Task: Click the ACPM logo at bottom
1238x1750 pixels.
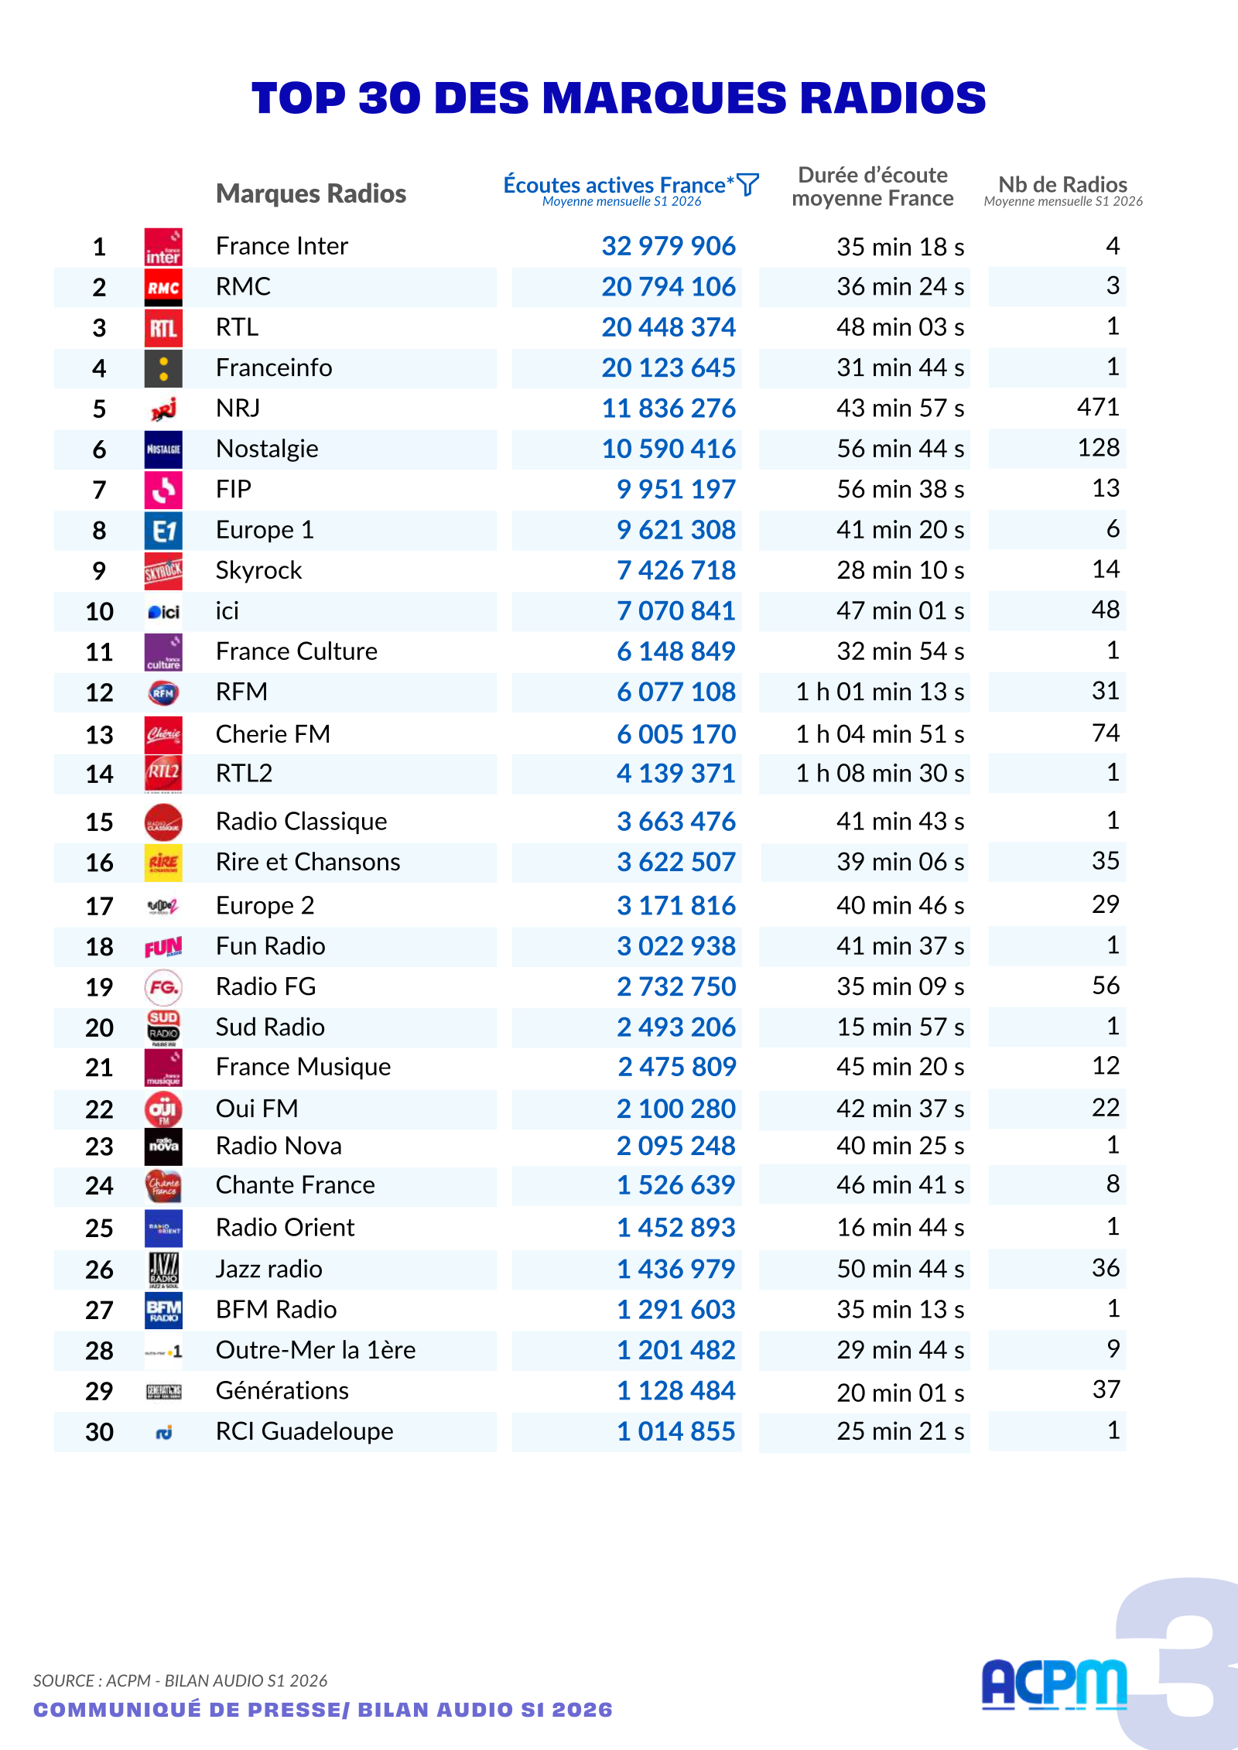Action: point(1054,1684)
